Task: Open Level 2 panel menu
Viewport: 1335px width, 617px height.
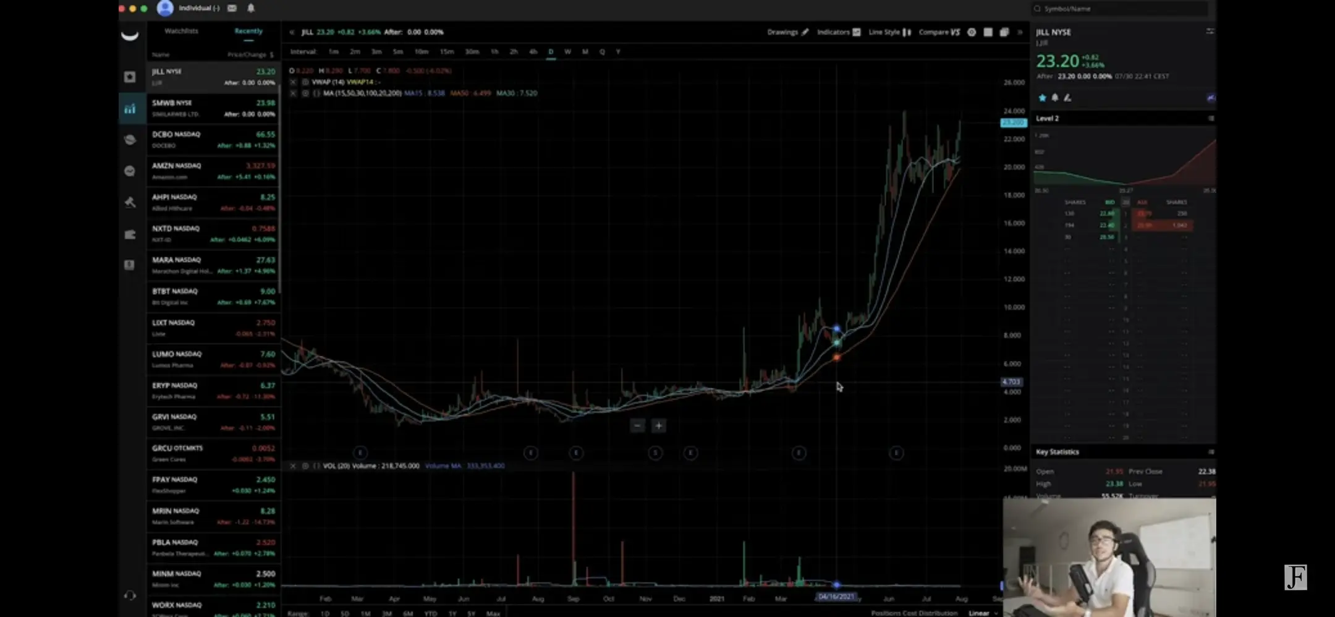Action: coord(1211,118)
